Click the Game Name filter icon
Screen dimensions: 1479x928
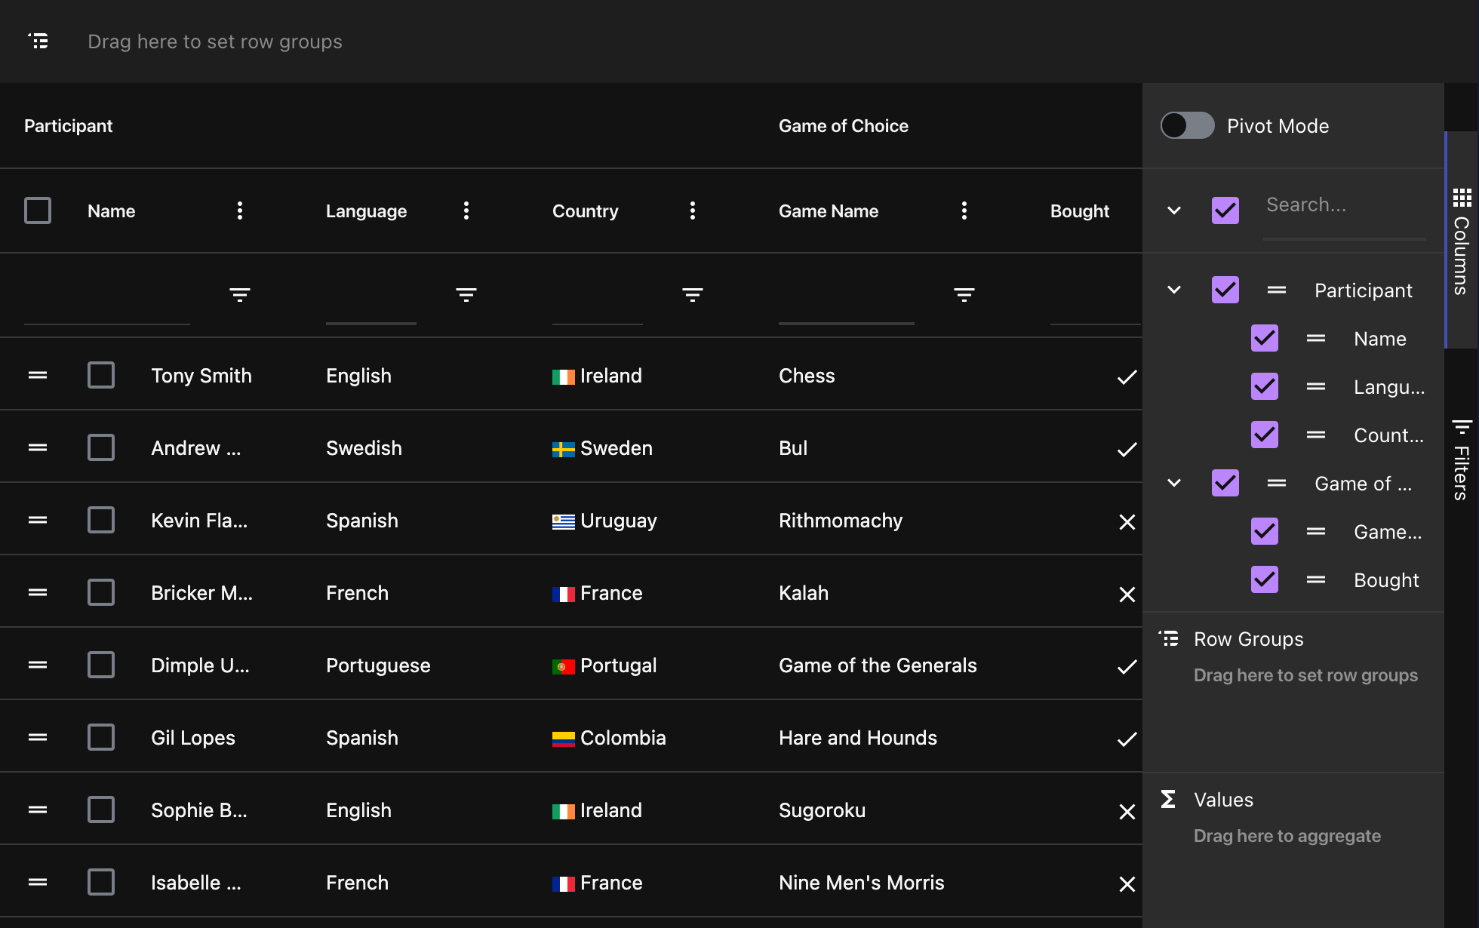pyautogui.click(x=964, y=294)
